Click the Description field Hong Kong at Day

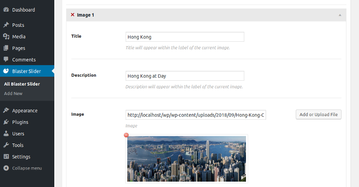pyautogui.click(x=185, y=76)
